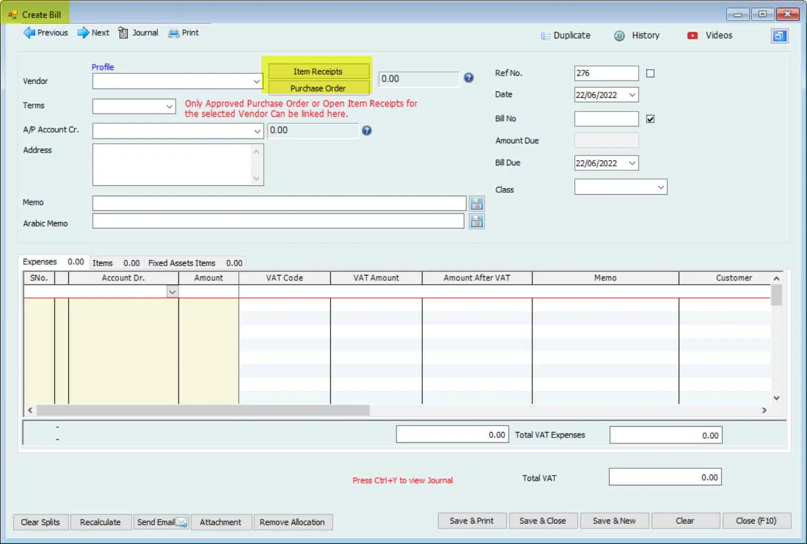Screen dimensions: 807x544
Task: Click the Address box scroll down arrow
Action: 256,179
